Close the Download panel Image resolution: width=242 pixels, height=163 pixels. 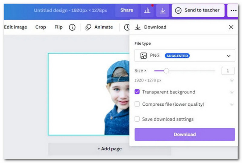tap(231, 27)
